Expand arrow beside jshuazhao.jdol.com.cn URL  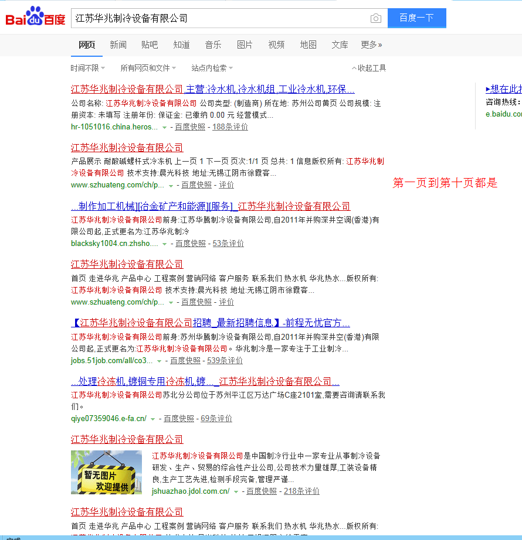pyautogui.click(x=236, y=492)
